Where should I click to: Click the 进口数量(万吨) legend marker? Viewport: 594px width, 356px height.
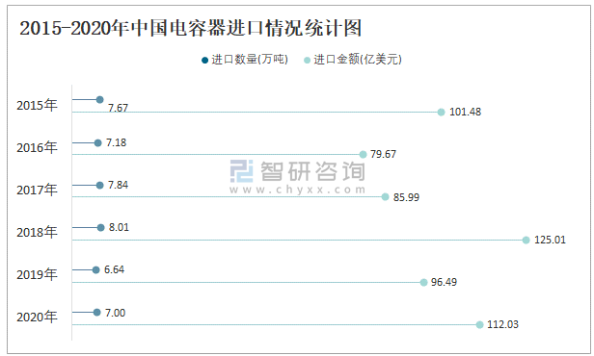point(205,61)
